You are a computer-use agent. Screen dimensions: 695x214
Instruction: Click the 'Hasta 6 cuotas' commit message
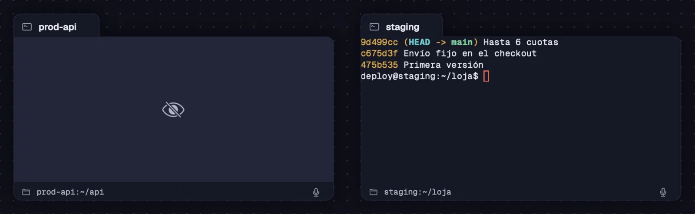point(520,42)
